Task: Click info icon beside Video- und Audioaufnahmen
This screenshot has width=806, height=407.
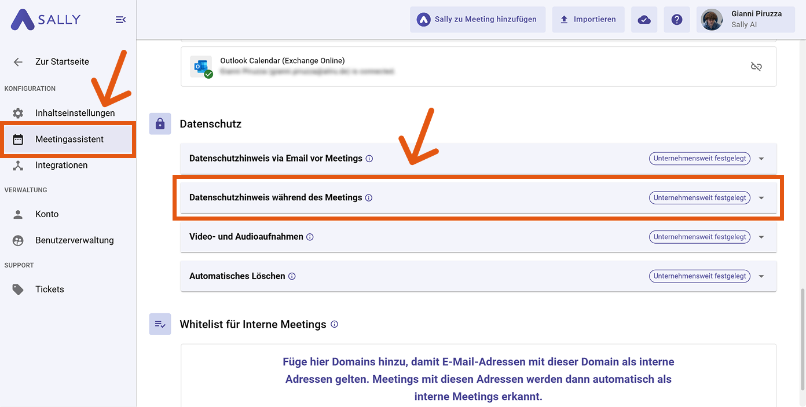Action: tap(310, 237)
